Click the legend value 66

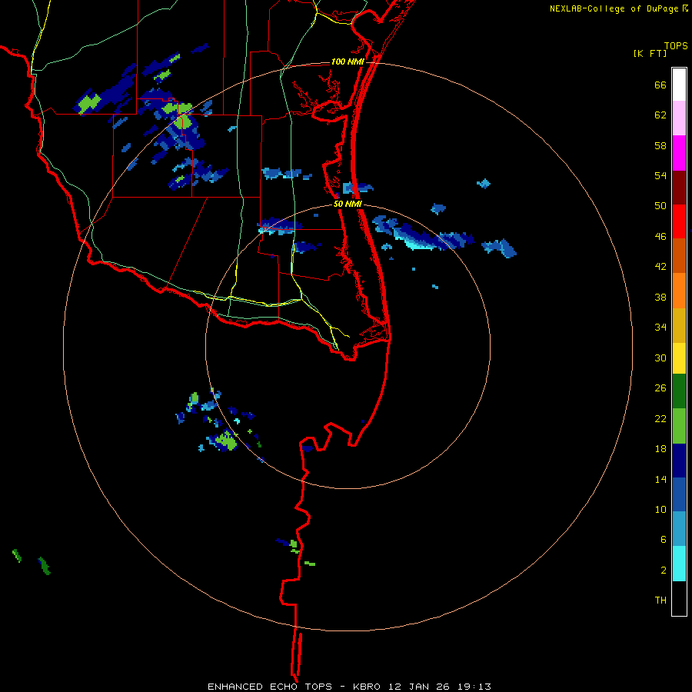660,85
